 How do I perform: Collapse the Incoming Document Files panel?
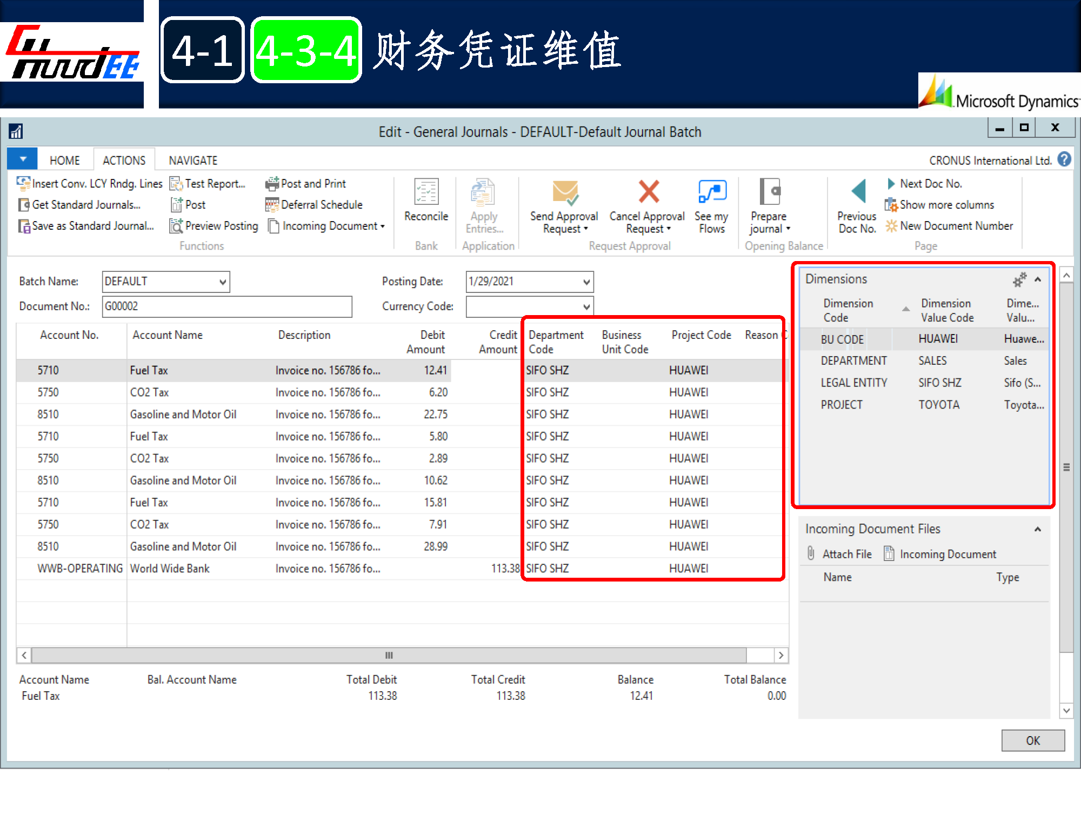point(1038,529)
